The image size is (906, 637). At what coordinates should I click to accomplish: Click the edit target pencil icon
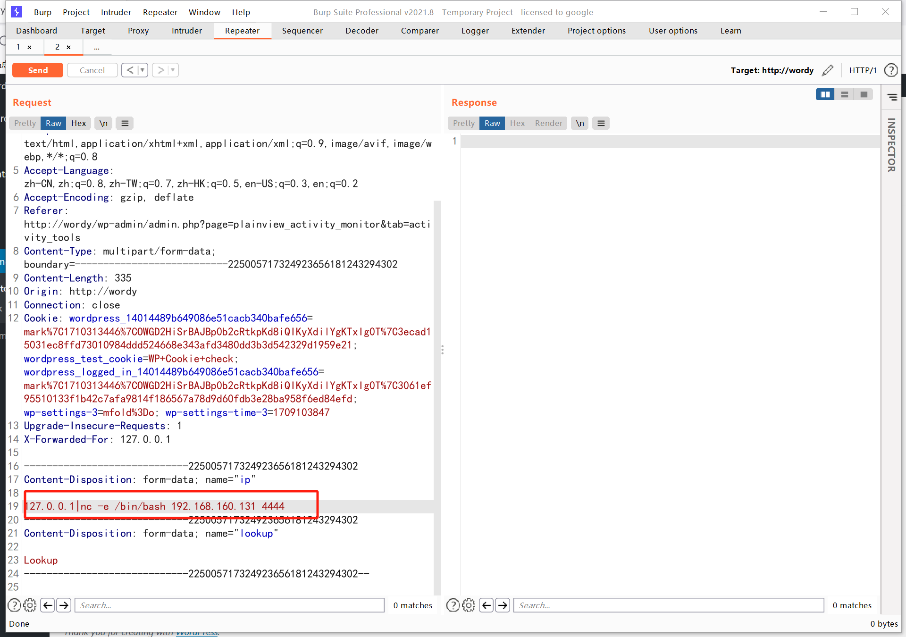click(x=828, y=70)
